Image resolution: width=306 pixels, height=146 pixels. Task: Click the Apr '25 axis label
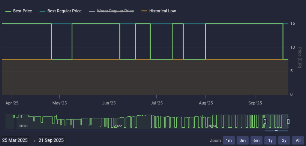point(12,103)
